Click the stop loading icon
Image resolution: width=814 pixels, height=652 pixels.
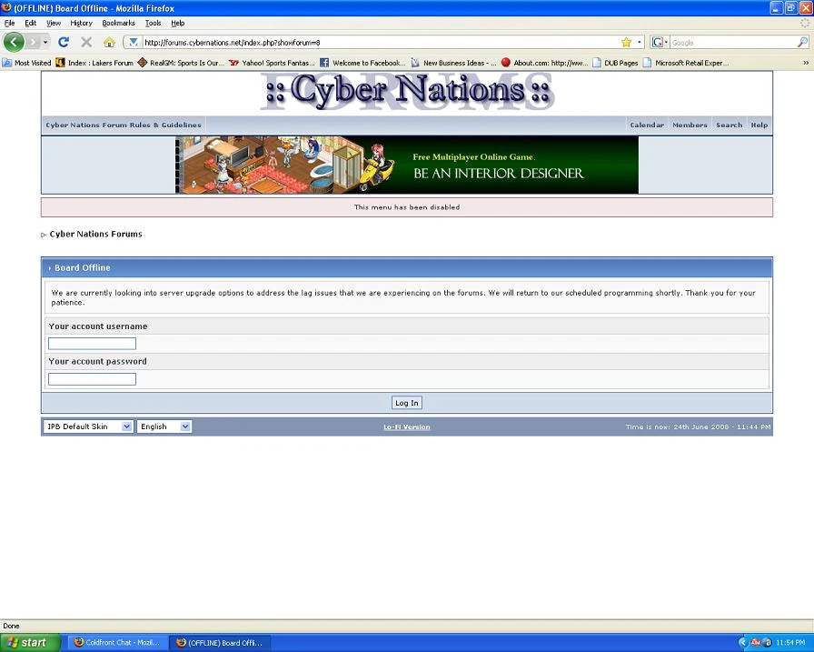[86, 42]
